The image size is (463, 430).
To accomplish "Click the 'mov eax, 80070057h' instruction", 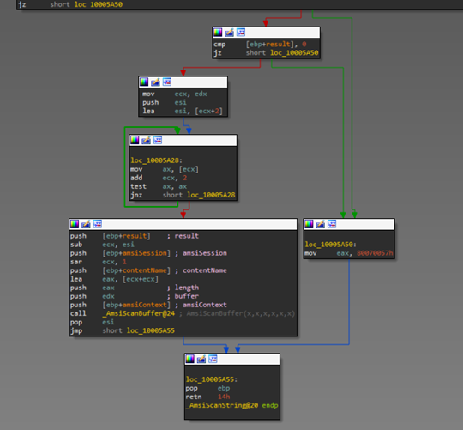I will [349, 253].
